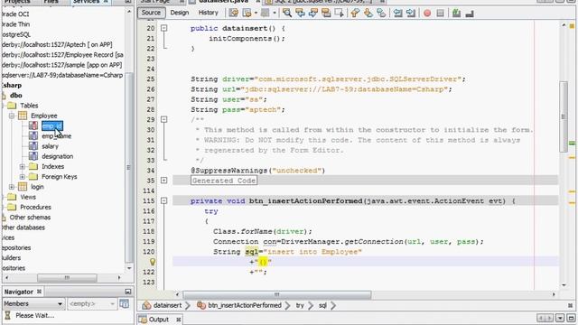Viewport: 578px width, 325px height.
Task: Select the Navigator panel tab
Action: (x=18, y=292)
